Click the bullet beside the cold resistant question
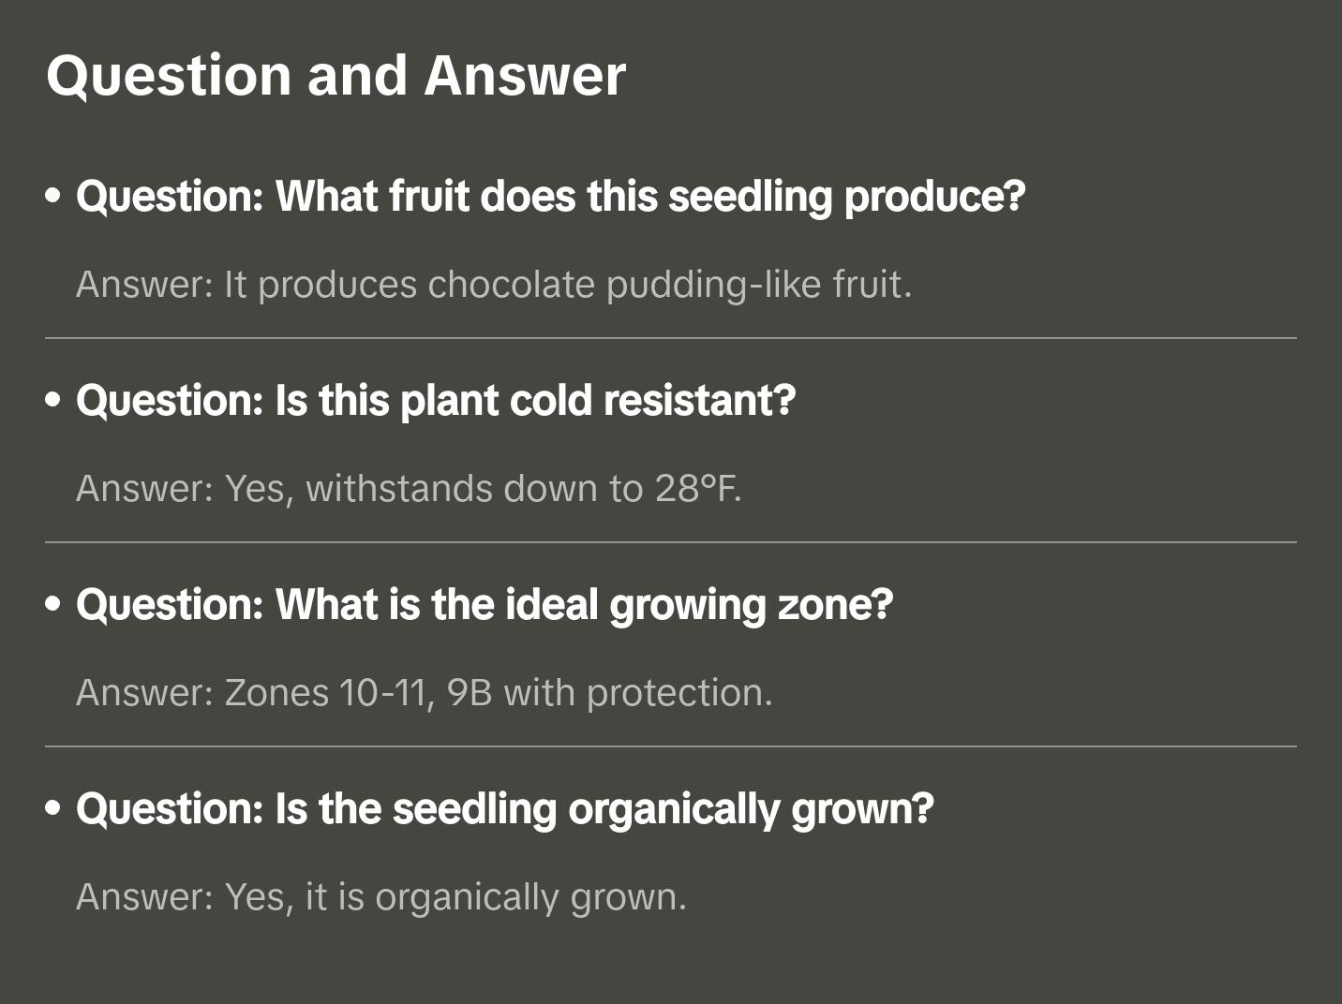 tap(53, 401)
